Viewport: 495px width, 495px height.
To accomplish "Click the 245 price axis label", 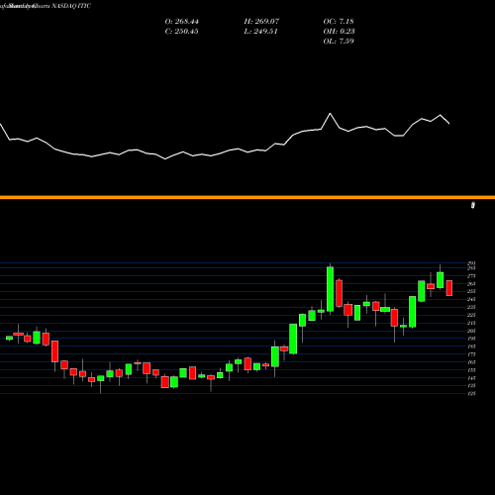I will click(471, 299).
